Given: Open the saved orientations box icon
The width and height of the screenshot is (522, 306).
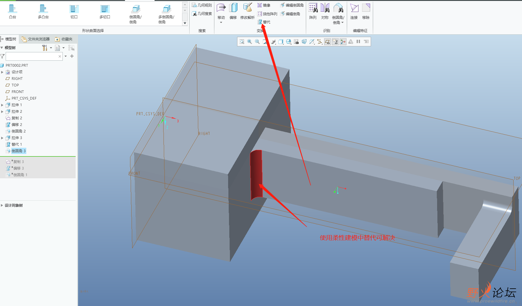Looking at the screenshot, I should click(281, 42).
